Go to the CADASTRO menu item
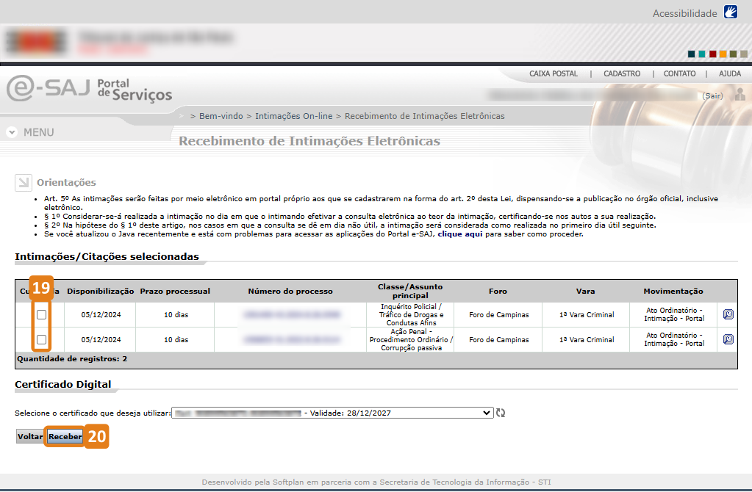The height and width of the screenshot is (492, 752). click(x=621, y=73)
